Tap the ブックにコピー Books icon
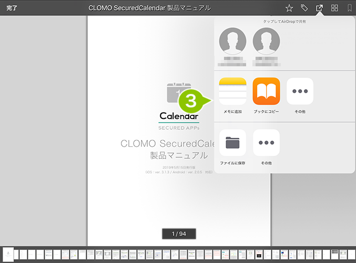The width and height of the screenshot is (356, 263). pyautogui.click(x=266, y=91)
